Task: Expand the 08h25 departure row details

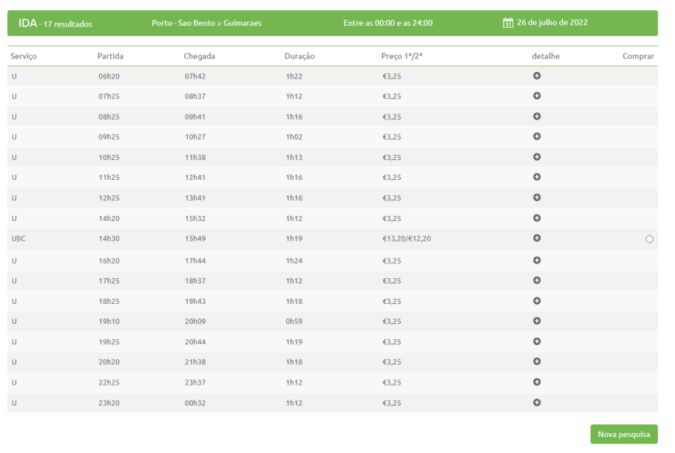Action: pos(536,116)
